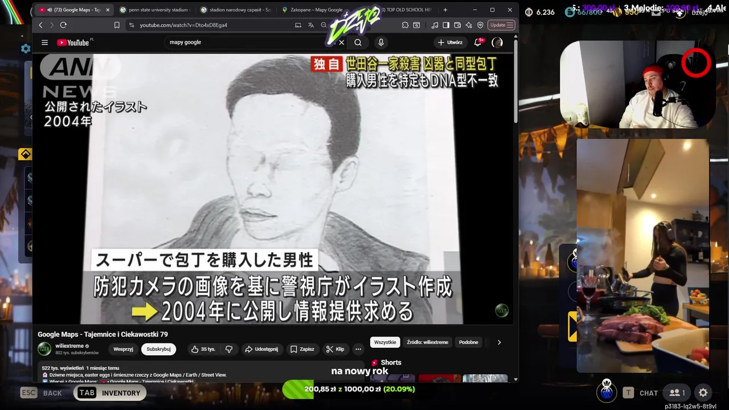Open the INVENTORY tab button
The width and height of the screenshot is (729, 410).
coord(109,393)
